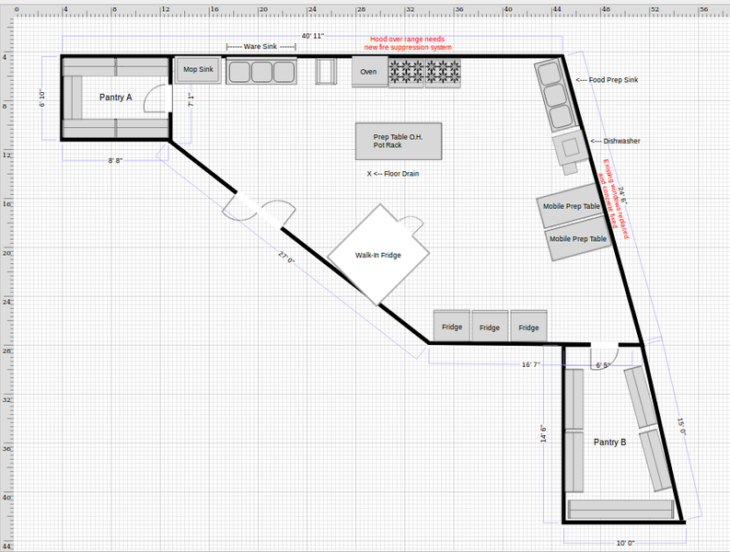Click the middle Fridge unit
Screen dimensions: 730x552
point(490,326)
